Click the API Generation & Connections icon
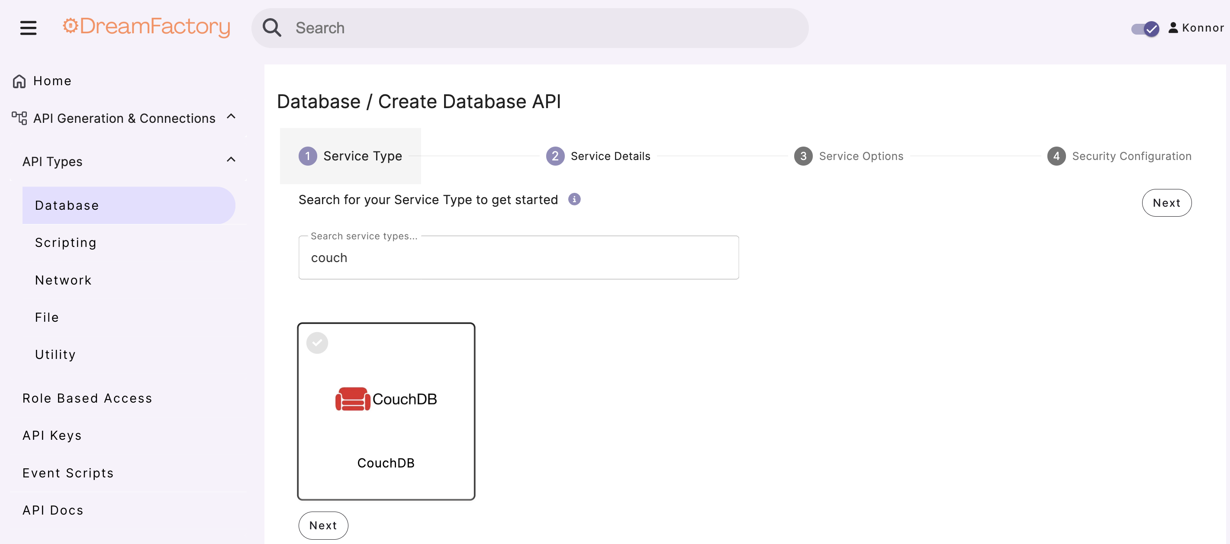This screenshot has width=1230, height=544. [19, 118]
